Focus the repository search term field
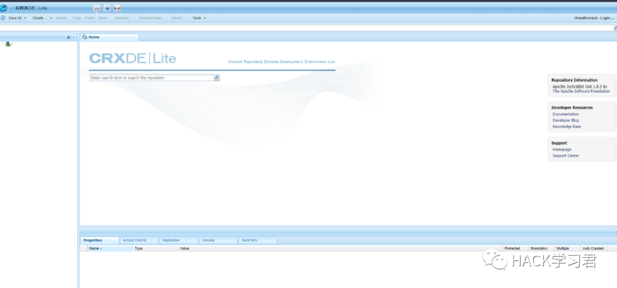Screen dimensions: 617x288 151,78
